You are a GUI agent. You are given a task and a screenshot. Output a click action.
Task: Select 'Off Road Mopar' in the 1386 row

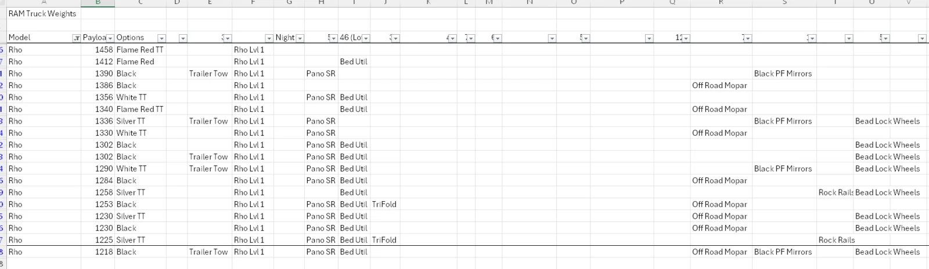click(x=719, y=85)
